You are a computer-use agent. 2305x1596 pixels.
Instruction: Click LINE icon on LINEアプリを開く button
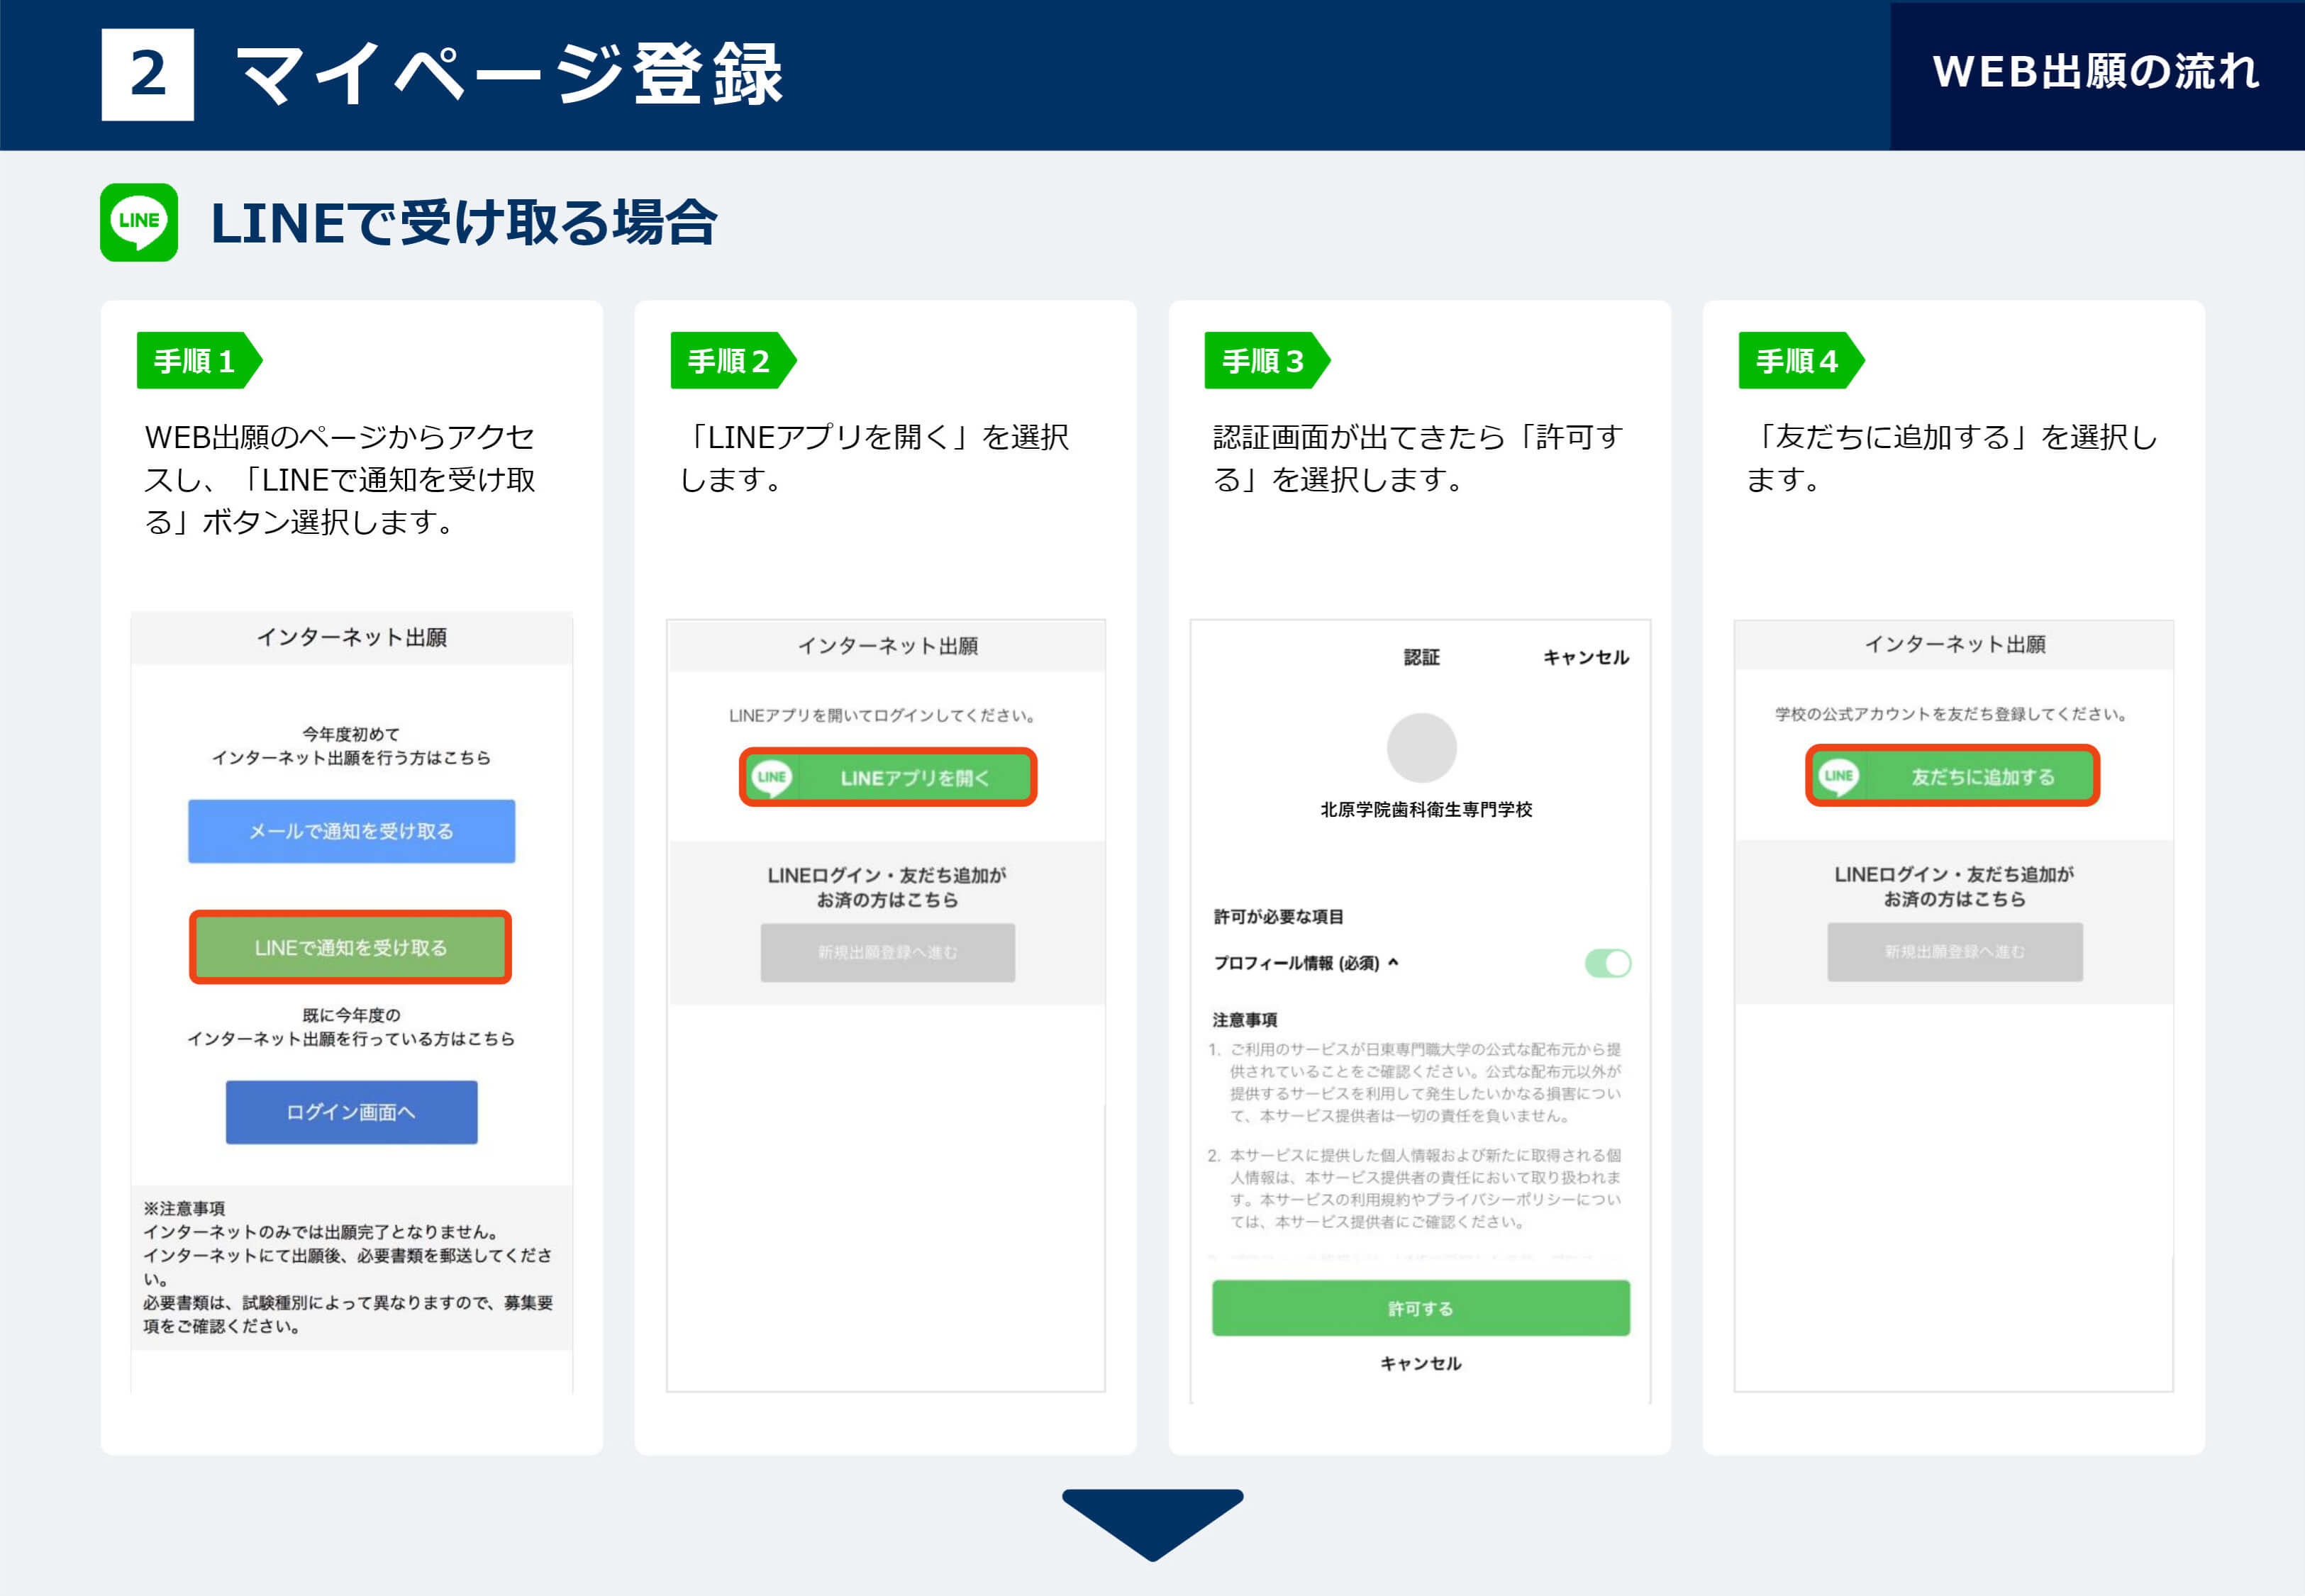click(771, 777)
